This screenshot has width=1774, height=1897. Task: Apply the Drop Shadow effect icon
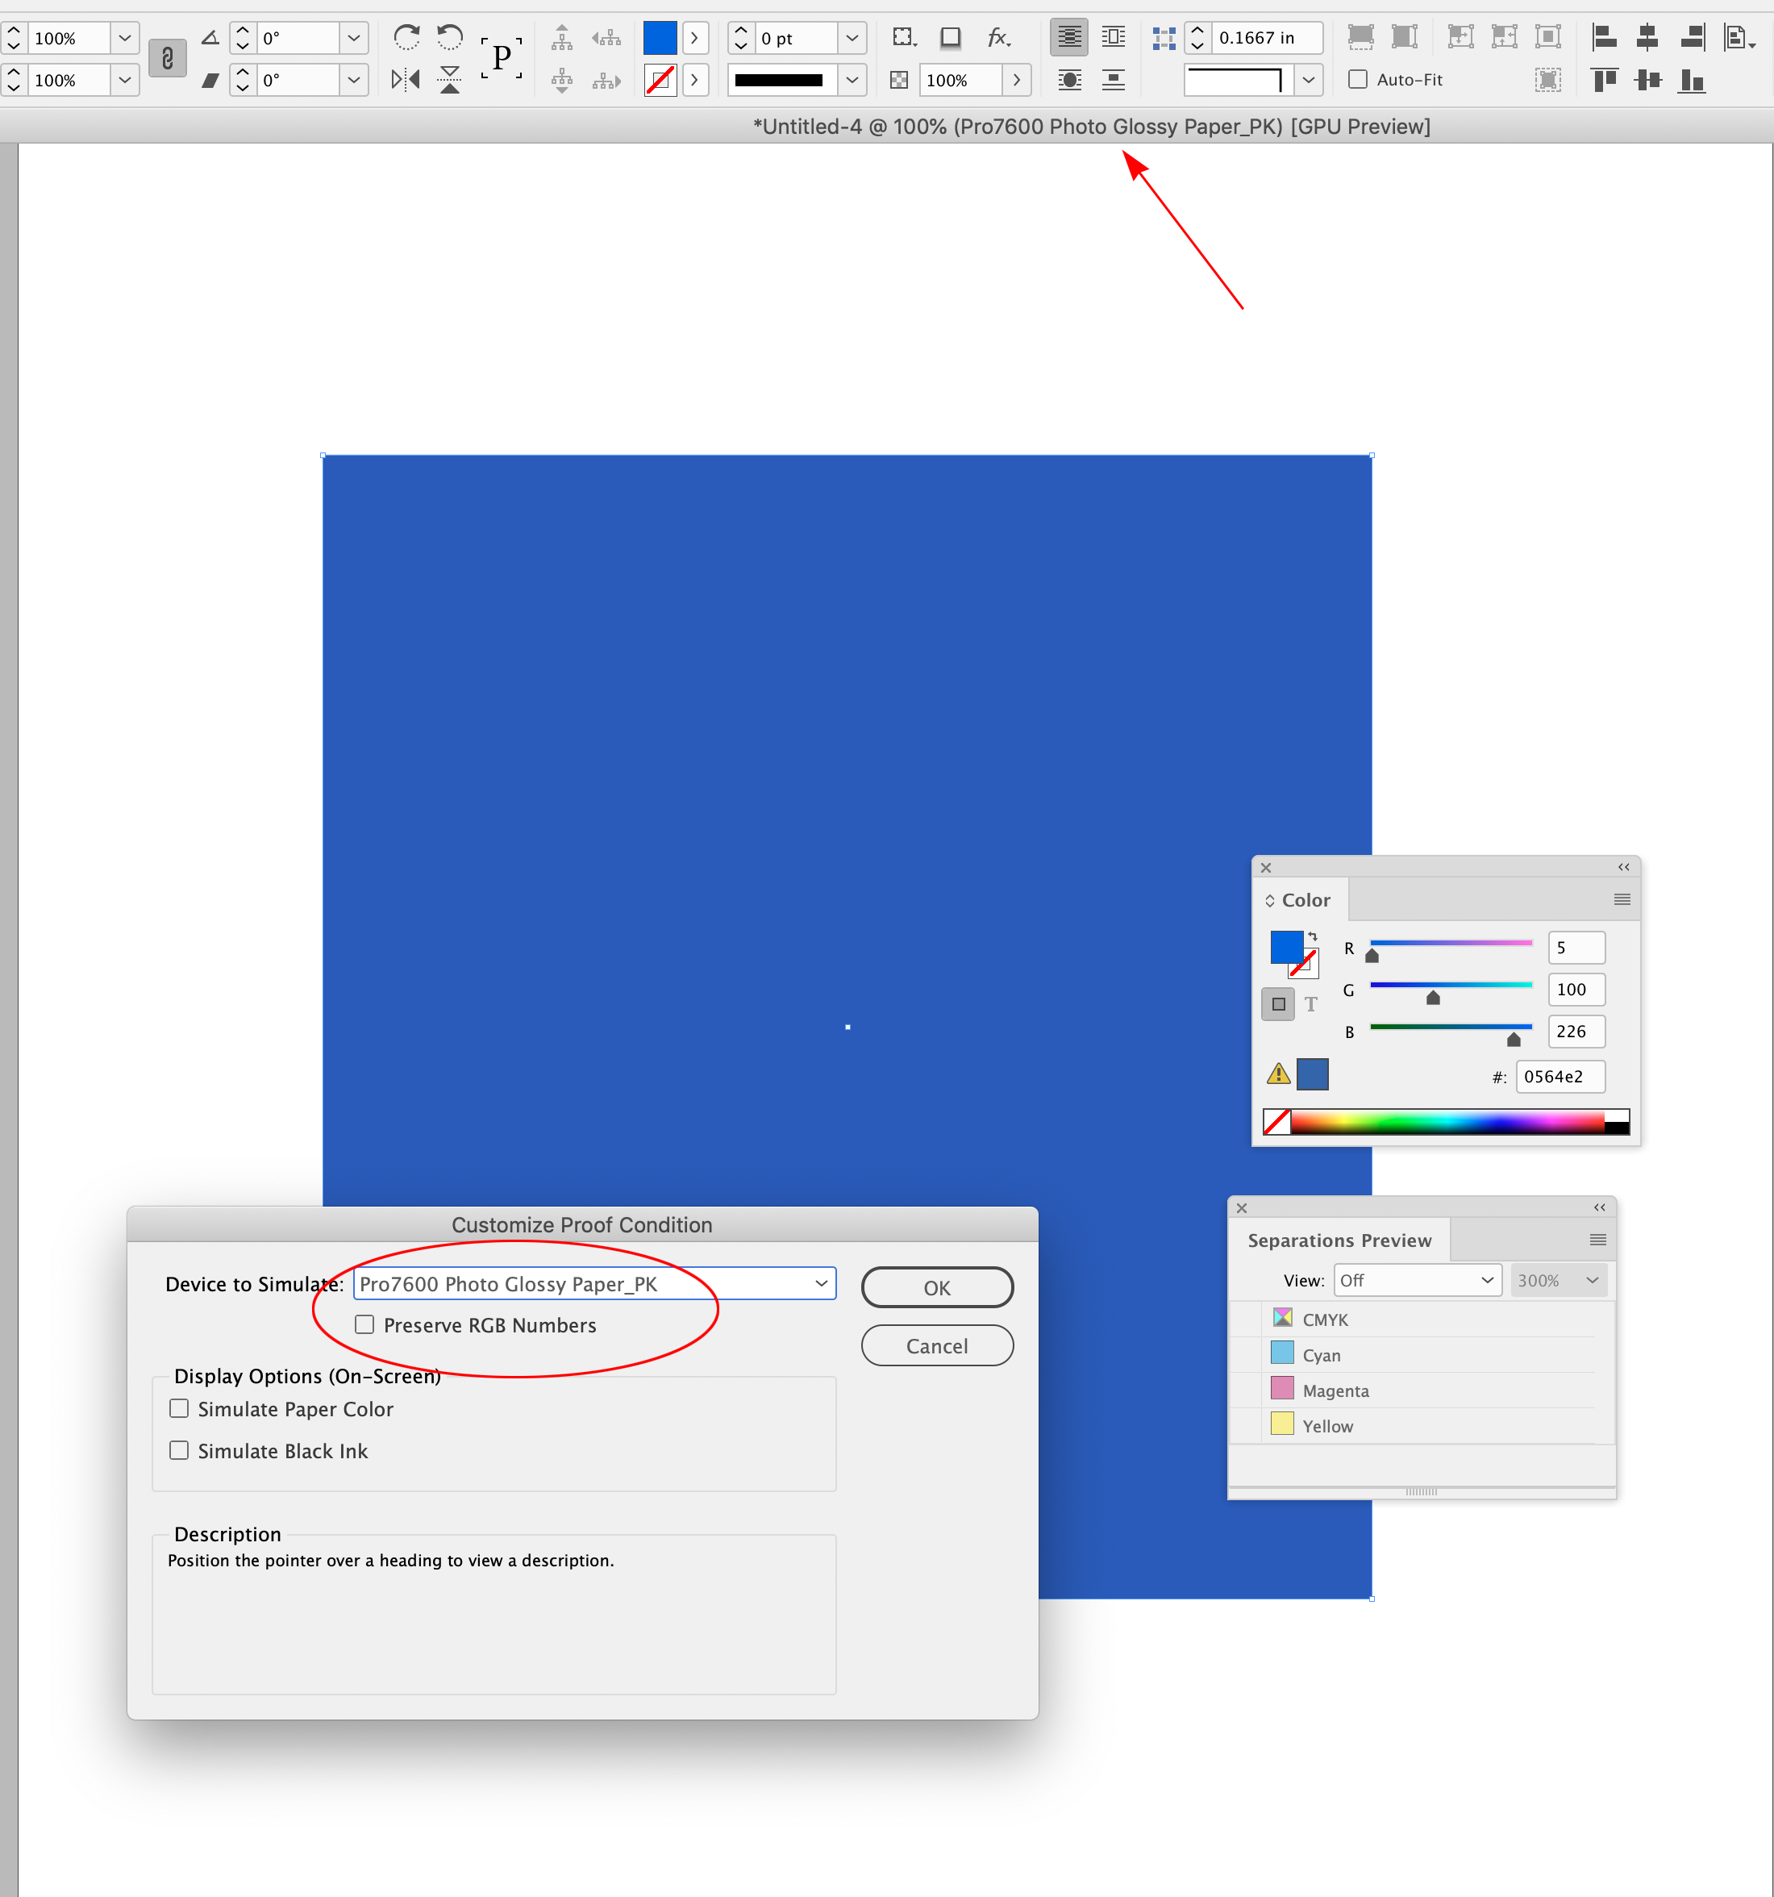tap(950, 37)
